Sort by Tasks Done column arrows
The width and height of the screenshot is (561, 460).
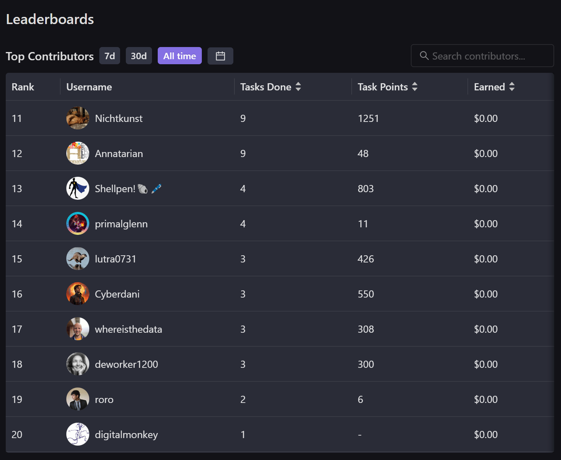[x=298, y=87]
